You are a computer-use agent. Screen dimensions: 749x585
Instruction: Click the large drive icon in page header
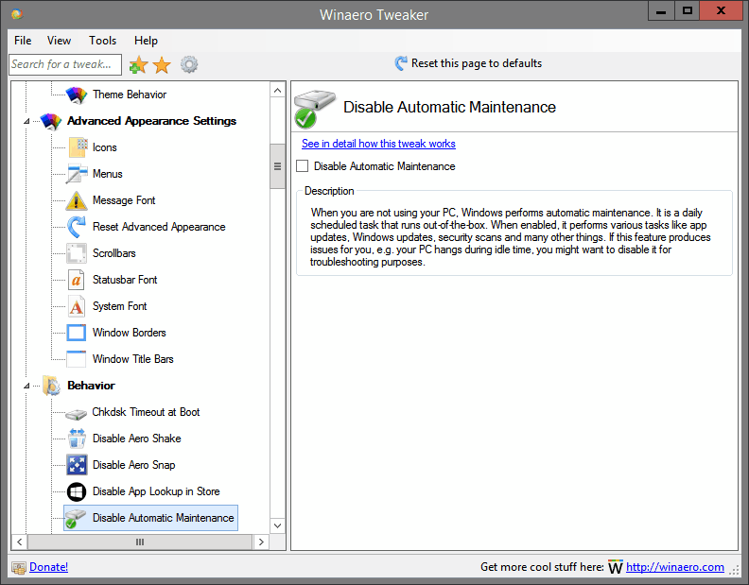click(314, 110)
